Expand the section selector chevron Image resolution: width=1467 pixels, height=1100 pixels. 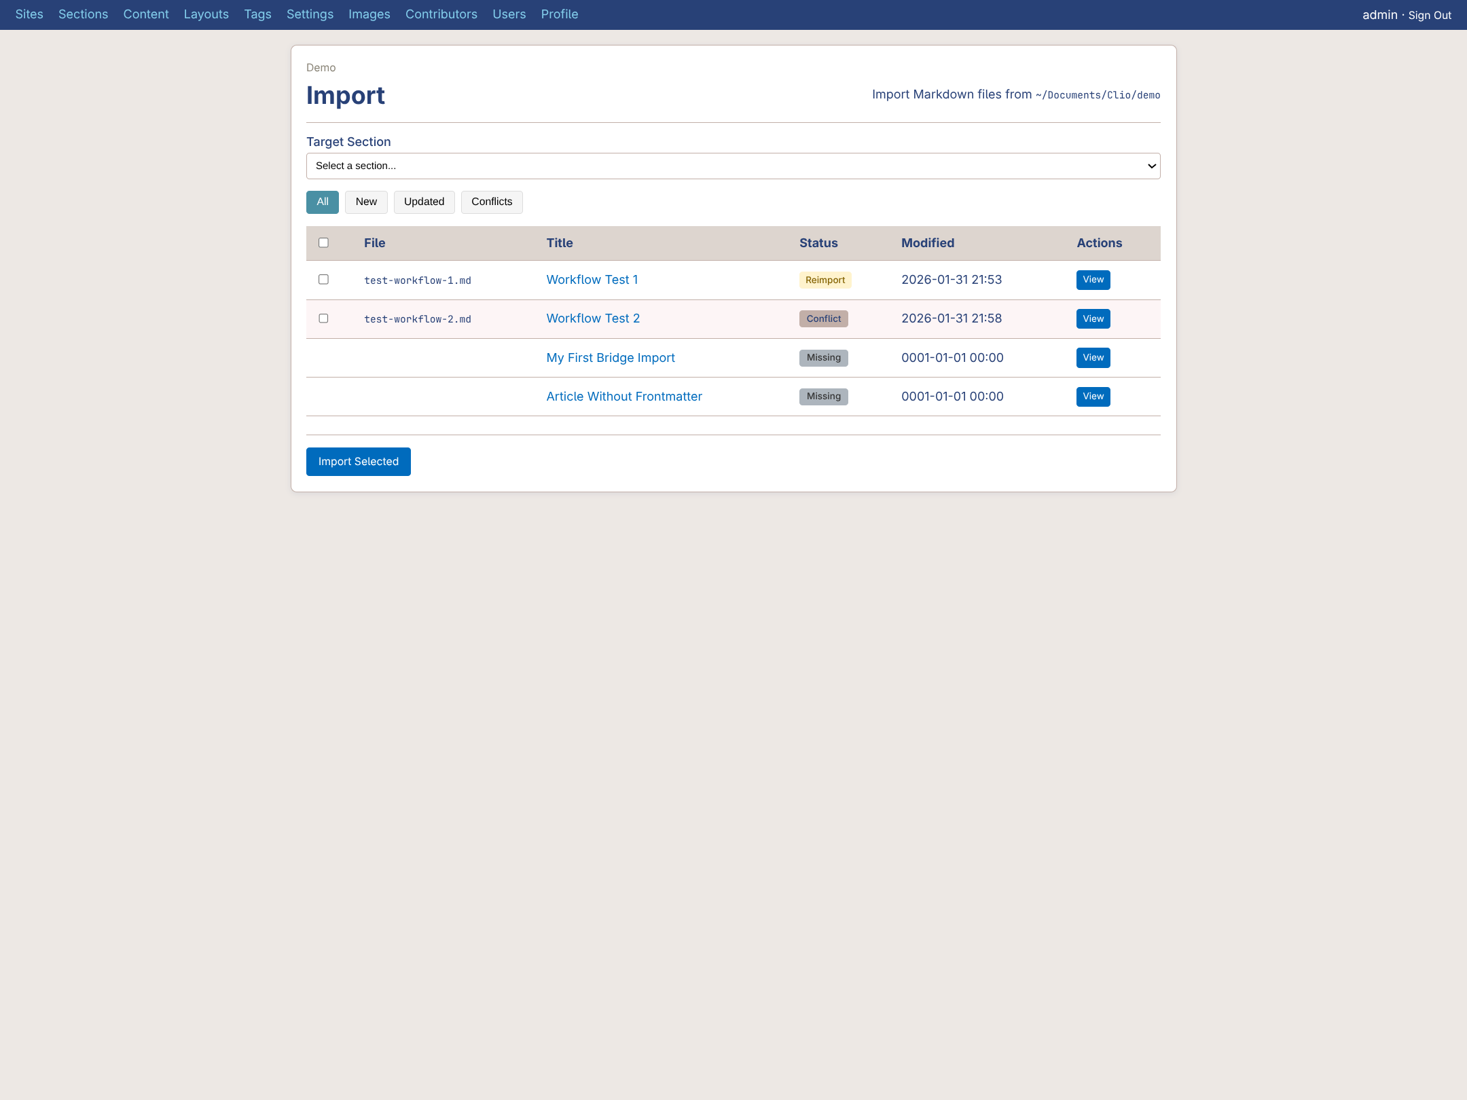pos(1151,166)
